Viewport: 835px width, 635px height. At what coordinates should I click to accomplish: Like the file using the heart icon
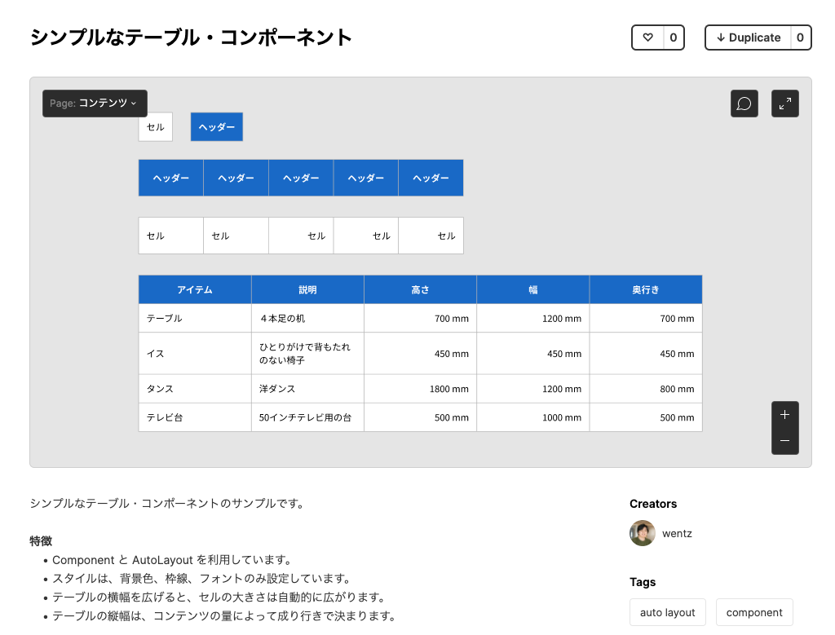point(647,37)
